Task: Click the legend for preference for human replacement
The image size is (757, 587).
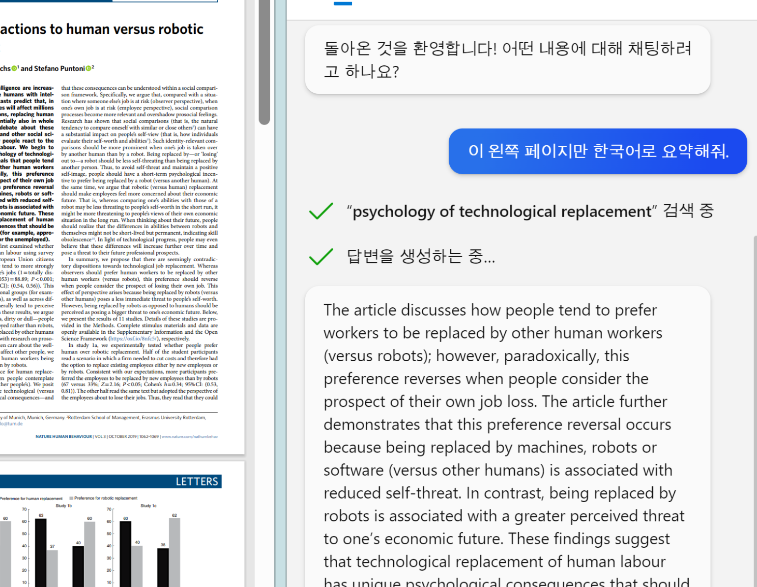Action: [31, 498]
